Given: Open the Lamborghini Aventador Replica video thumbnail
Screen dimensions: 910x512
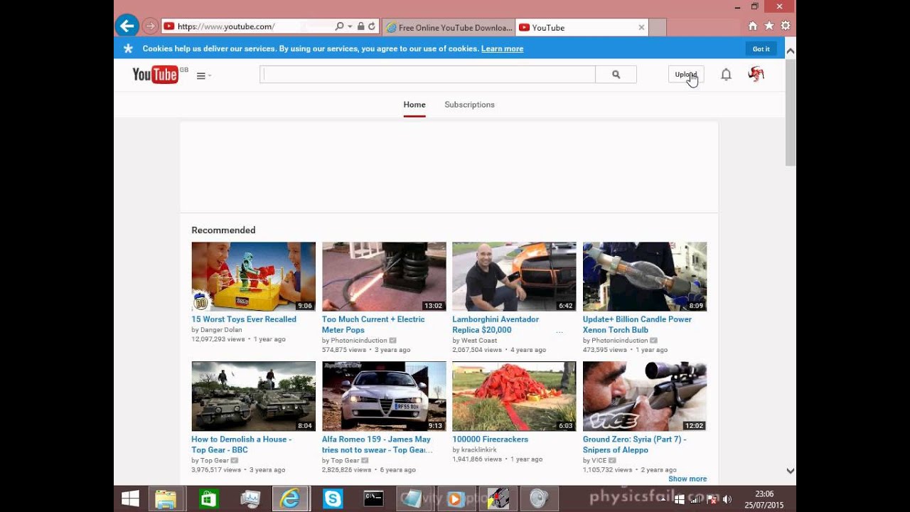Looking at the screenshot, I should (514, 277).
